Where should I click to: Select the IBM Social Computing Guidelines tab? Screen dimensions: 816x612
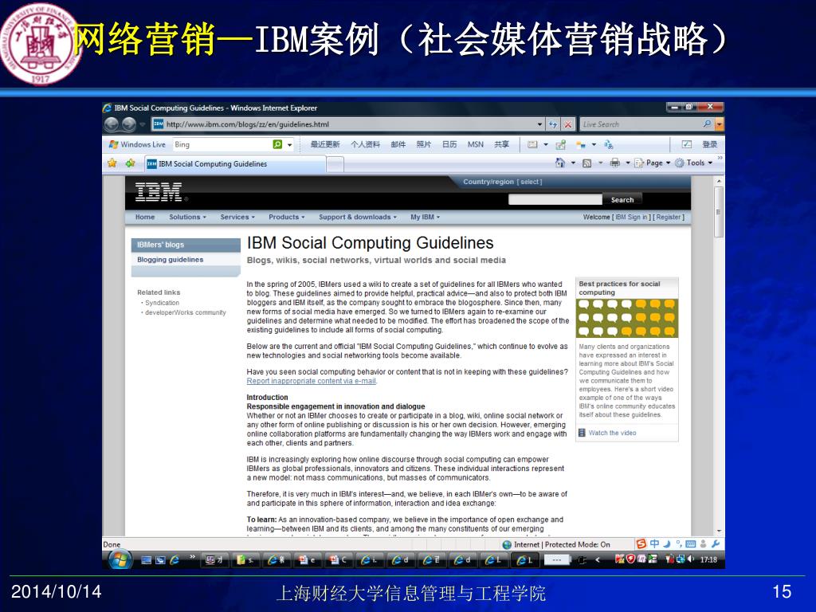coord(235,164)
